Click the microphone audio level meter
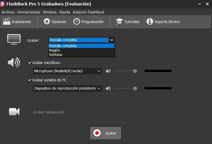Viewport: 212px width, 144px height. click(158, 71)
